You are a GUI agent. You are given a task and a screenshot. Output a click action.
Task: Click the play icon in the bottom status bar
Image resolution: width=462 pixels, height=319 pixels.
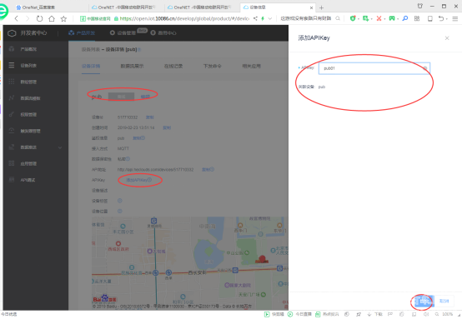(267, 314)
